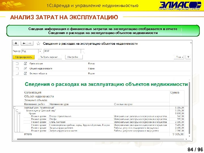204x153 pixels.
Task: Select the Итого total amount value
Action: point(178,134)
